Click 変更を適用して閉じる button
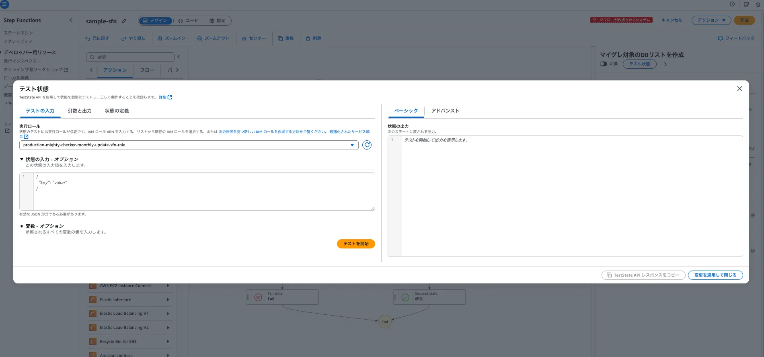Viewport: 764px width, 357px height. coord(715,275)
